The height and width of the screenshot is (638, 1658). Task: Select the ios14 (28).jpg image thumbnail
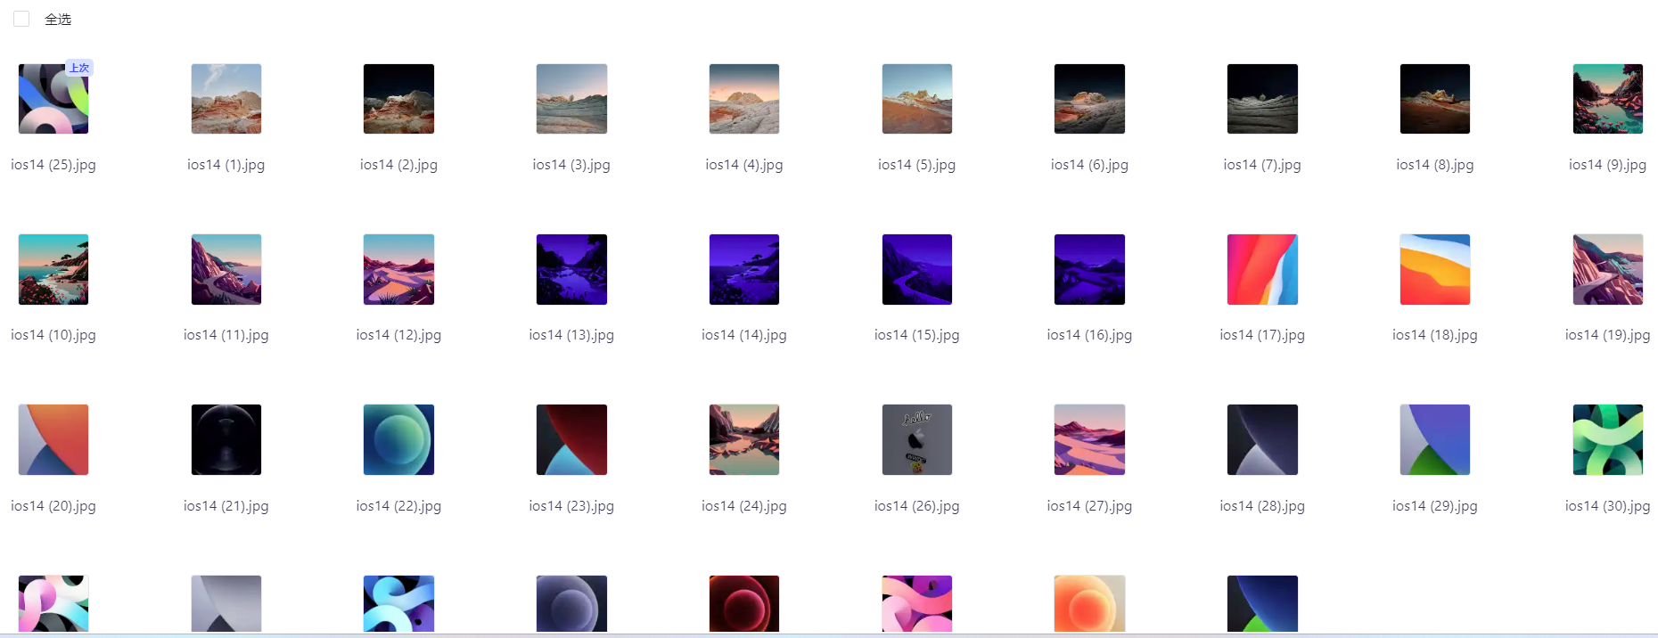[1262, 440]
